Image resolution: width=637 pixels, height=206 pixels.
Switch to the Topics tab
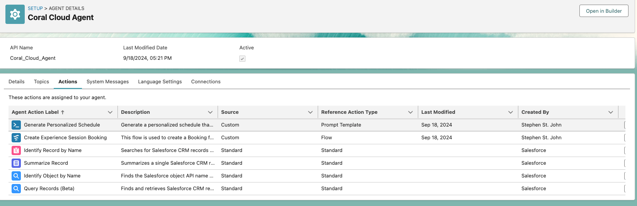(x=41, y=82)
